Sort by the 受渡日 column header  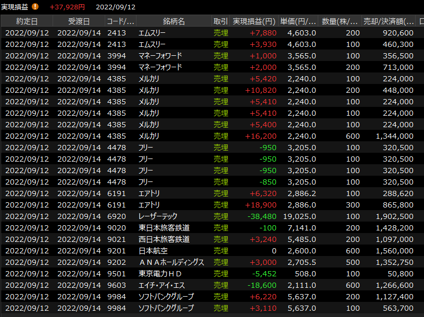79,21
